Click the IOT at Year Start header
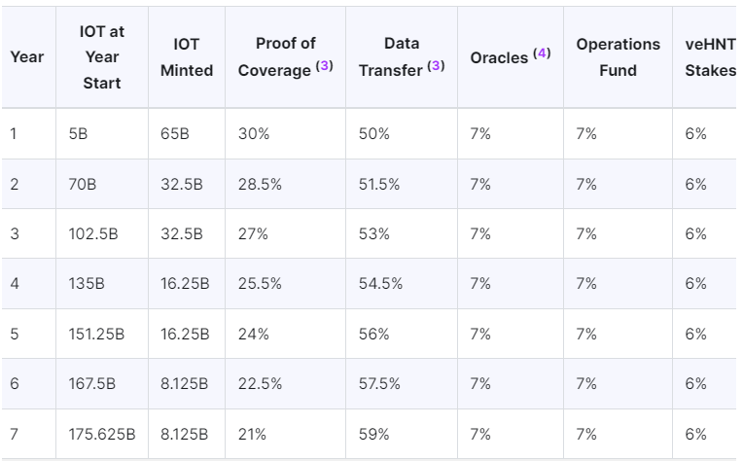This screenshot has height=461, width=743. pyautogui.click(x=102, y=57)
